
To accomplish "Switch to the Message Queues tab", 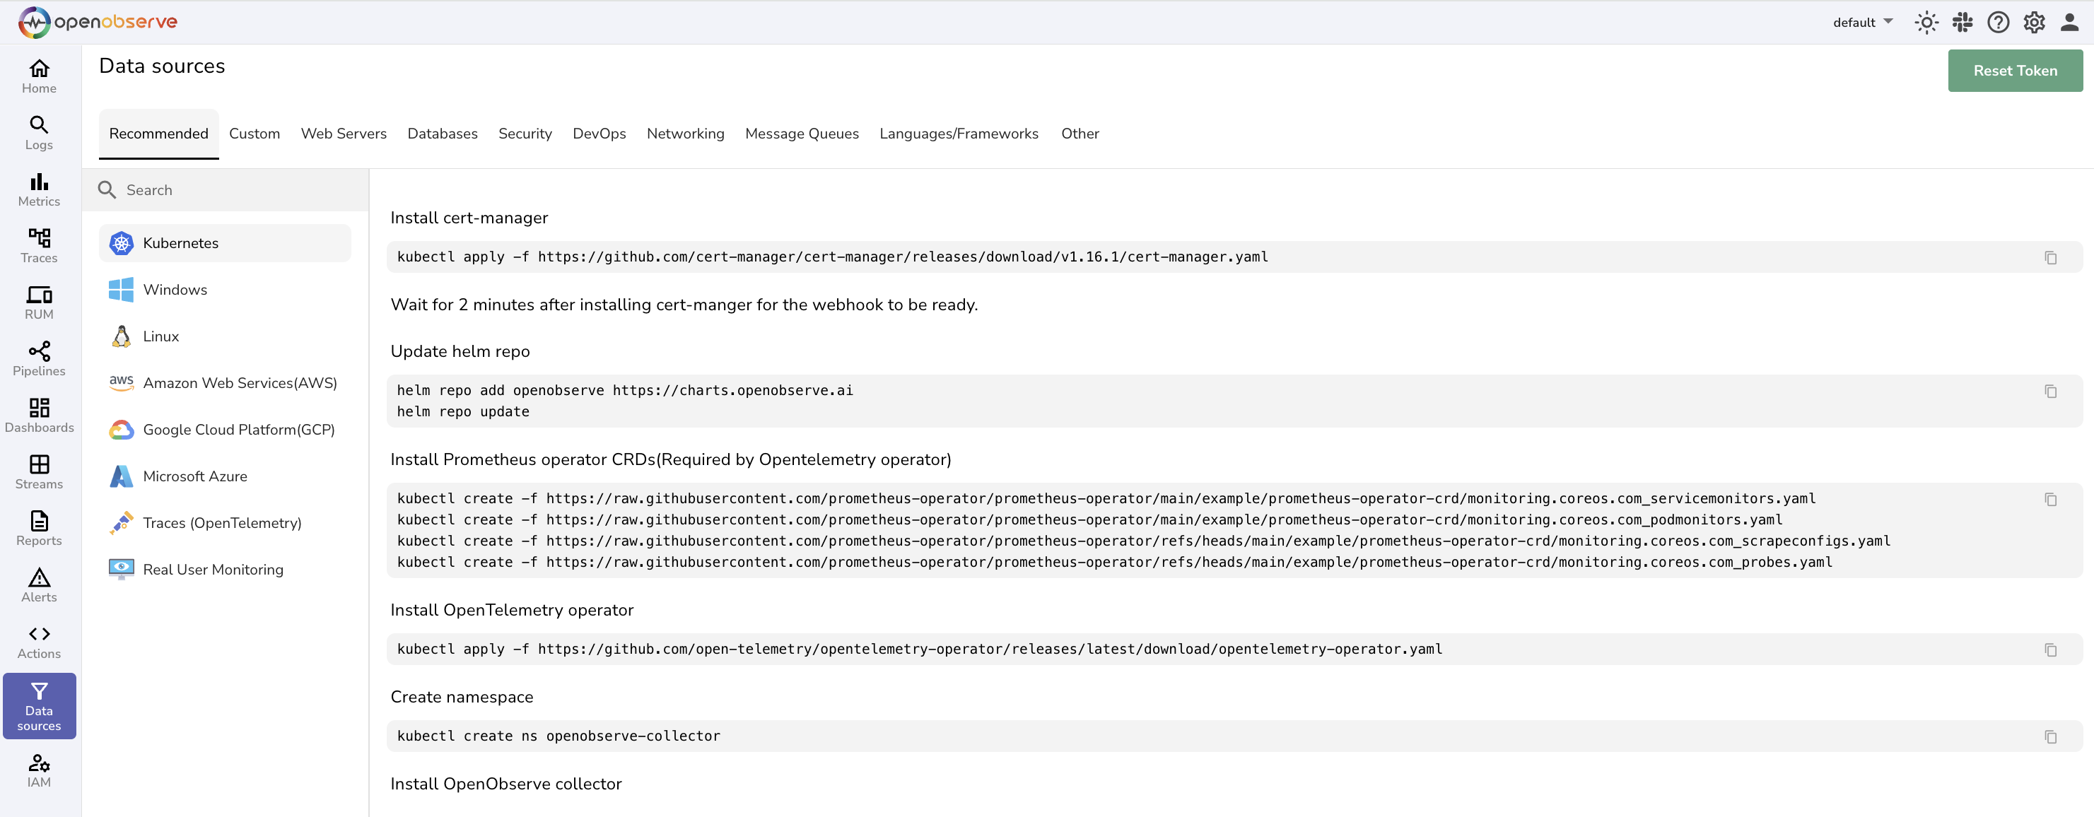I will click(802, 134).
